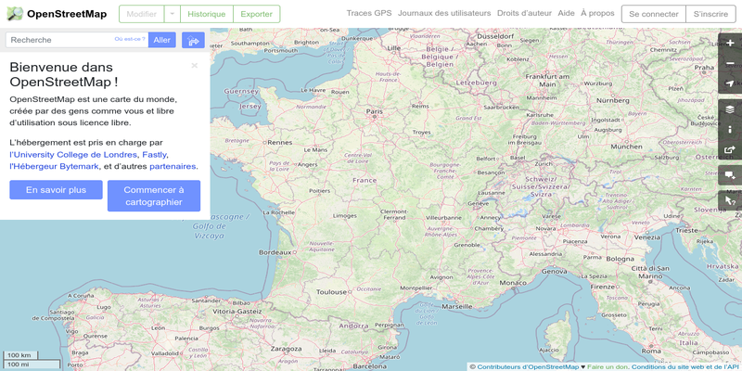The image size is (742, 371).
Task: Click Andorra label on the map
Action: (353, 326)
